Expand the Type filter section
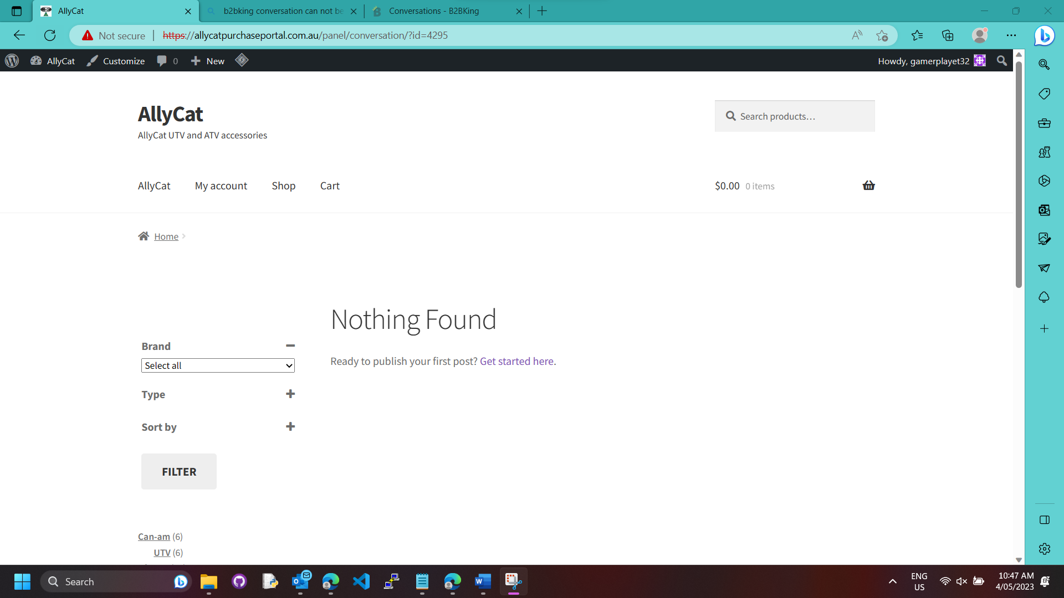The width and height of the screenshot is (1064, 598). 290,394
